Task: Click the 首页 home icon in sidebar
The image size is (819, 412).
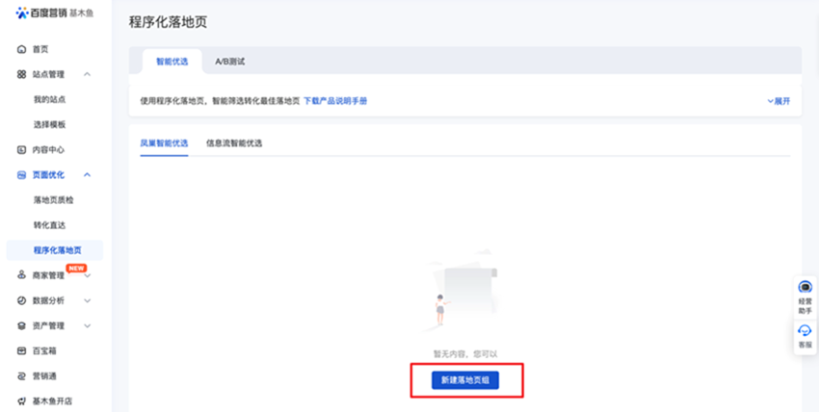Action: 22,49
